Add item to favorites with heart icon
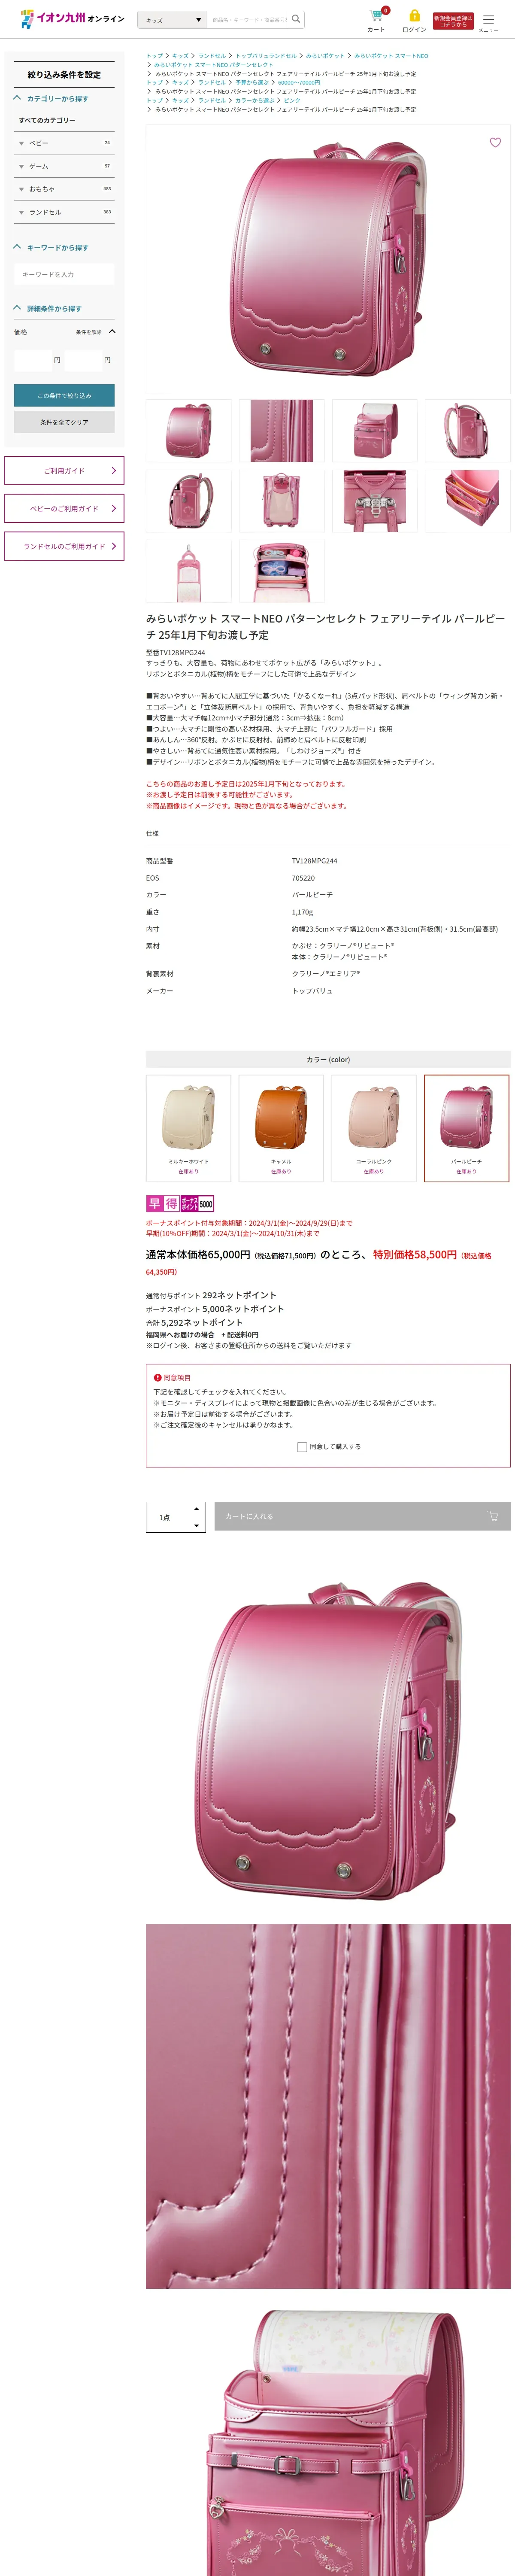This screenshot has height=2576, width=515. point(495,142)
